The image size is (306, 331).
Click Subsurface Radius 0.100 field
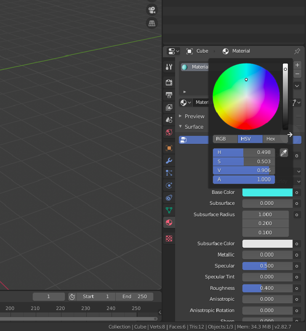click(266, 233)
